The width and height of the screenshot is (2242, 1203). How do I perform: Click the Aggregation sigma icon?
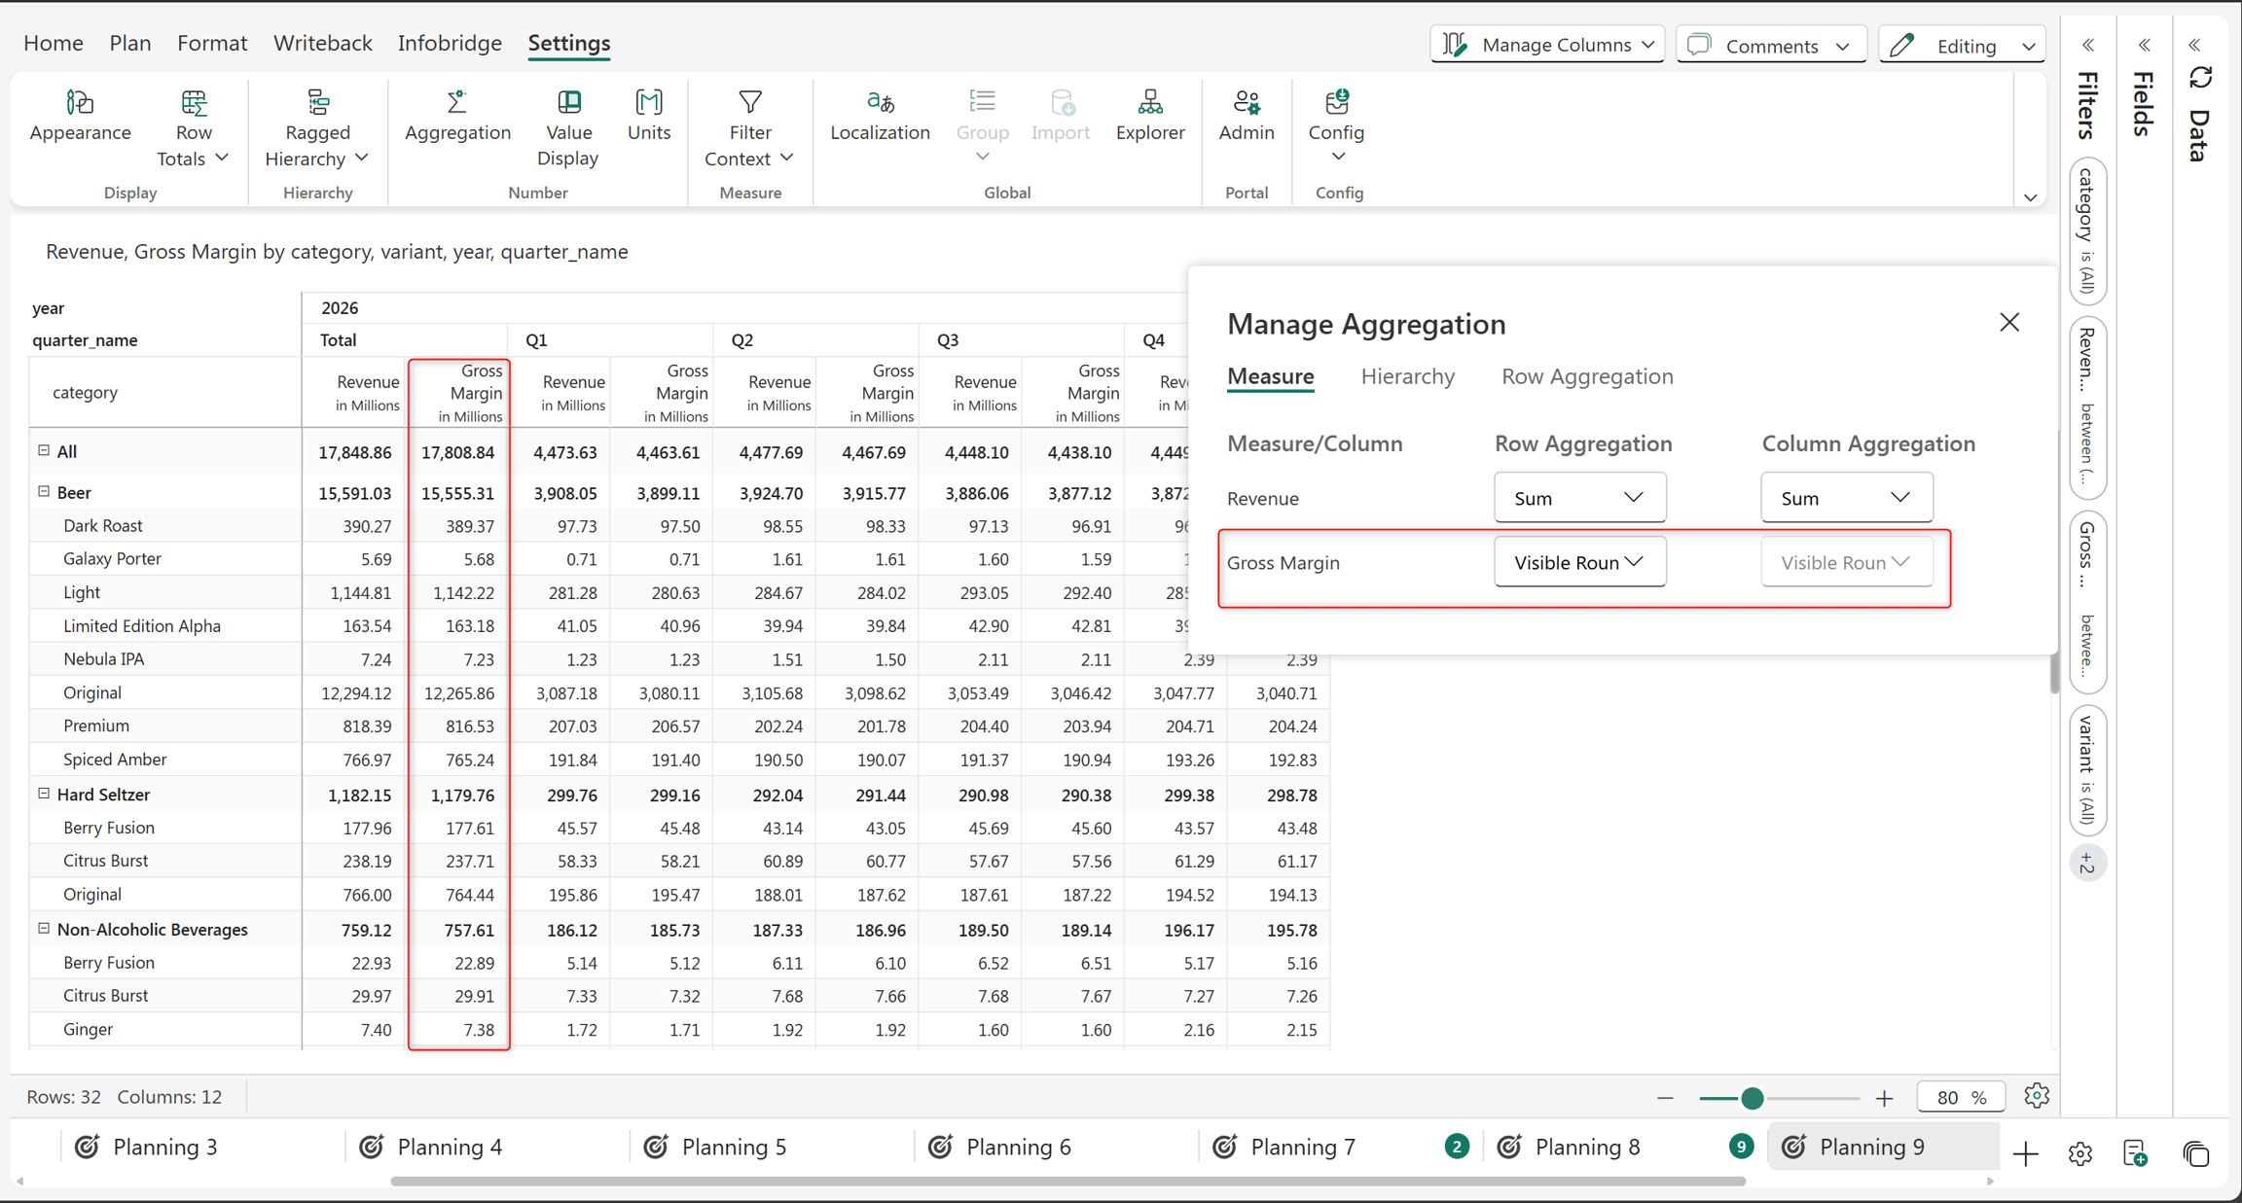click(x=456, y=101)
